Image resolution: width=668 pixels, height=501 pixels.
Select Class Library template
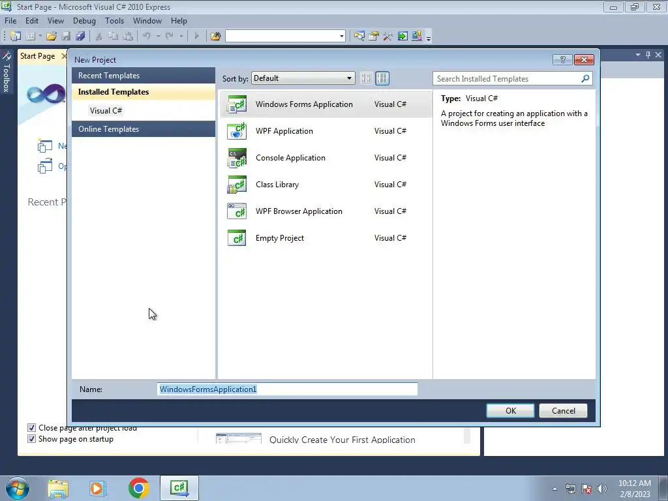[x=326, y=185]
